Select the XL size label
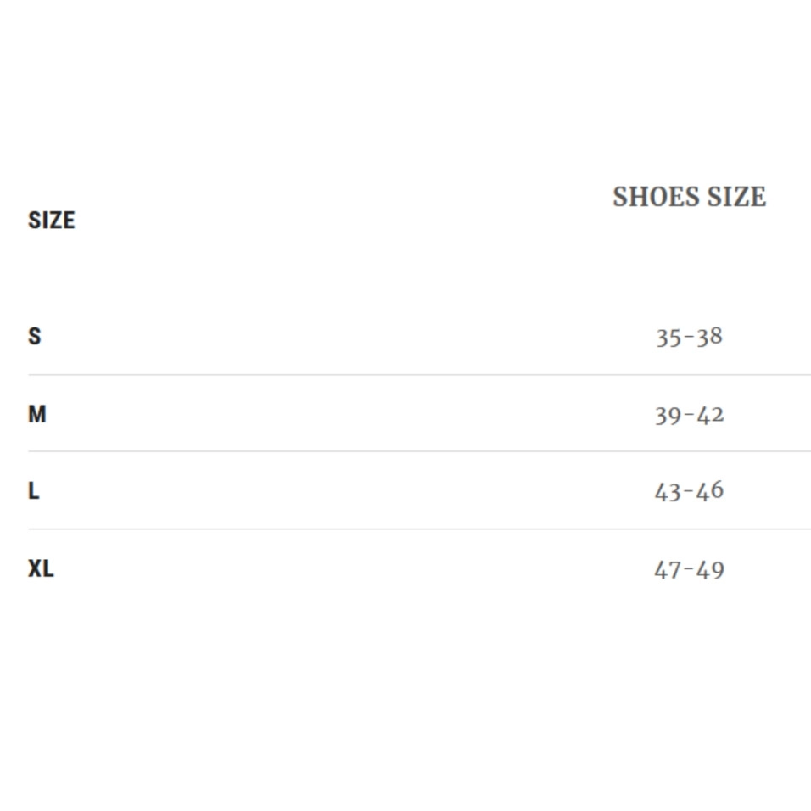 [x=41, y=568]
